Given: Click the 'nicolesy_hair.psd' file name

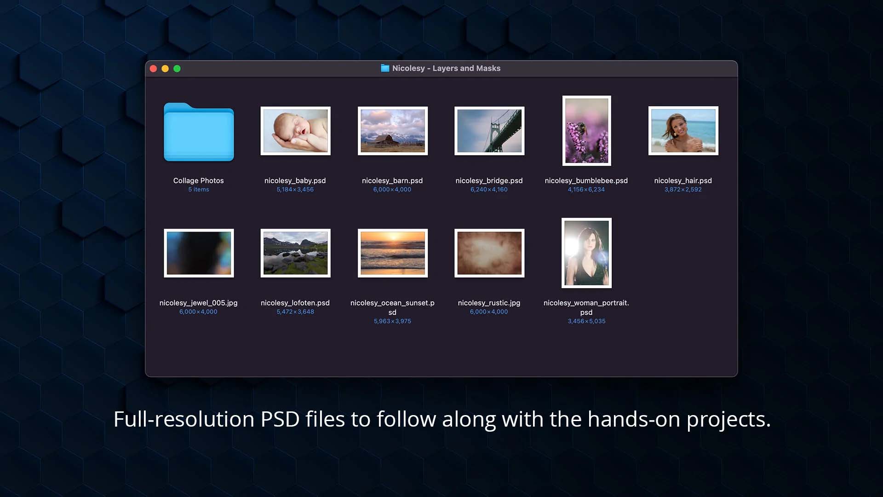Looking at the screenshot, I should 683,180.
